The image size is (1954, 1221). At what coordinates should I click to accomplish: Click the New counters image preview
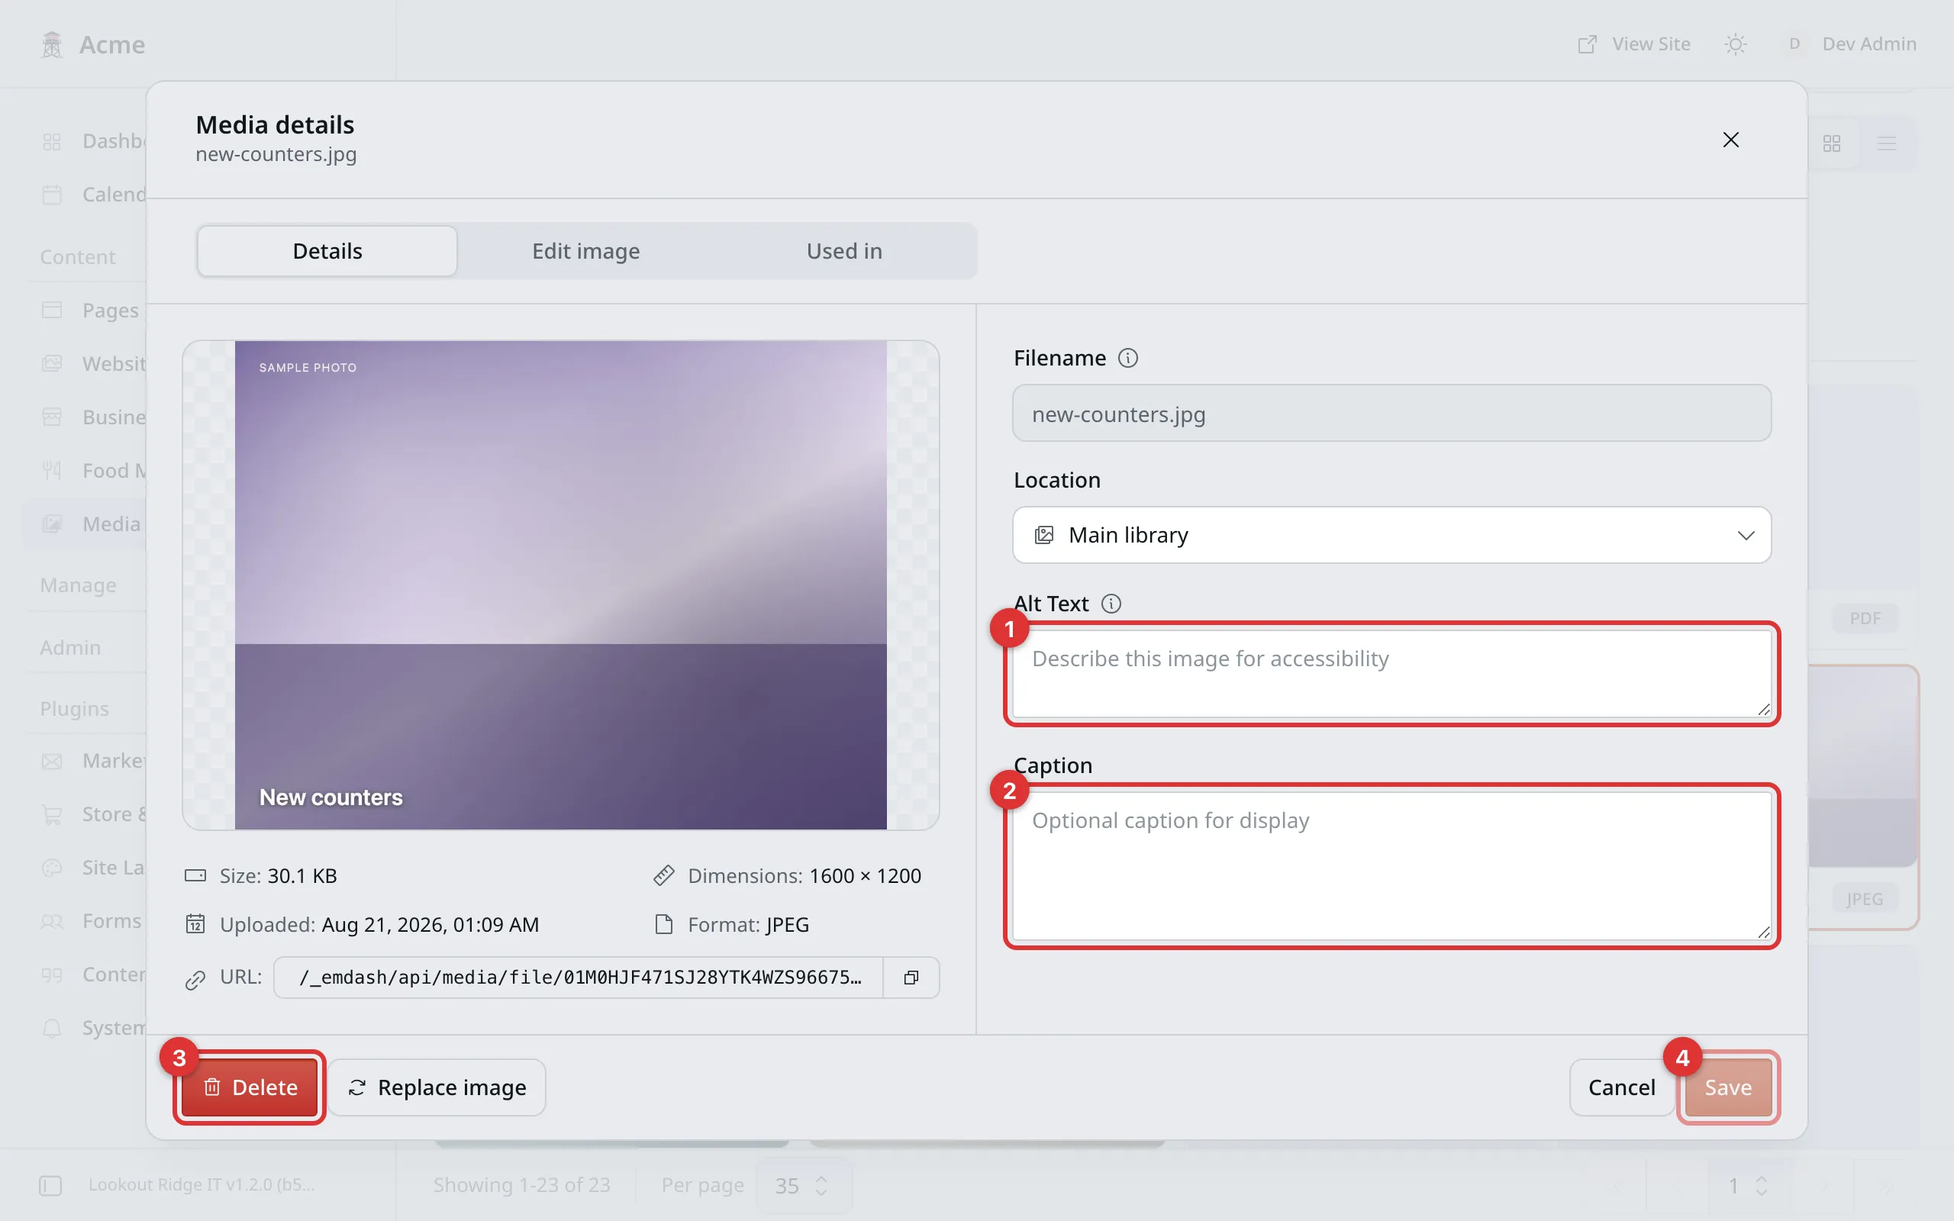[x=560, y=585]
